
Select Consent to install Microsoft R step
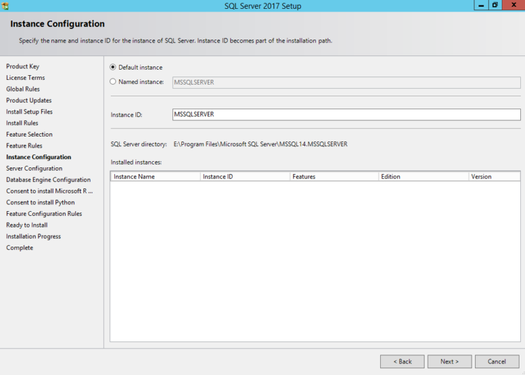[x=49, y=191]
